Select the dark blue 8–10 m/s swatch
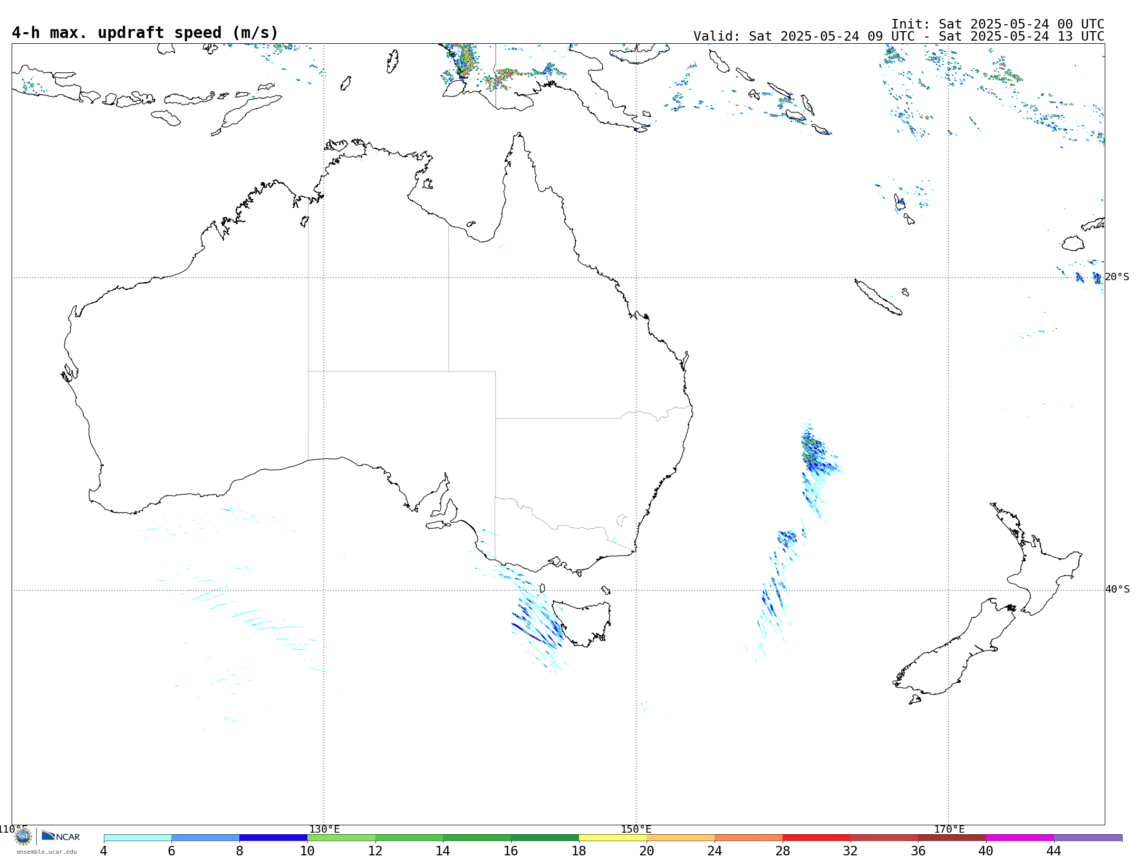The image size is (1139, 858). (273, 838)
